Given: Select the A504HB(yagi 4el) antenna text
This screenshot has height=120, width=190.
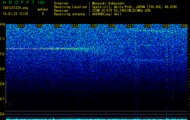Looking at the screenshot, I should click(107, 14).
